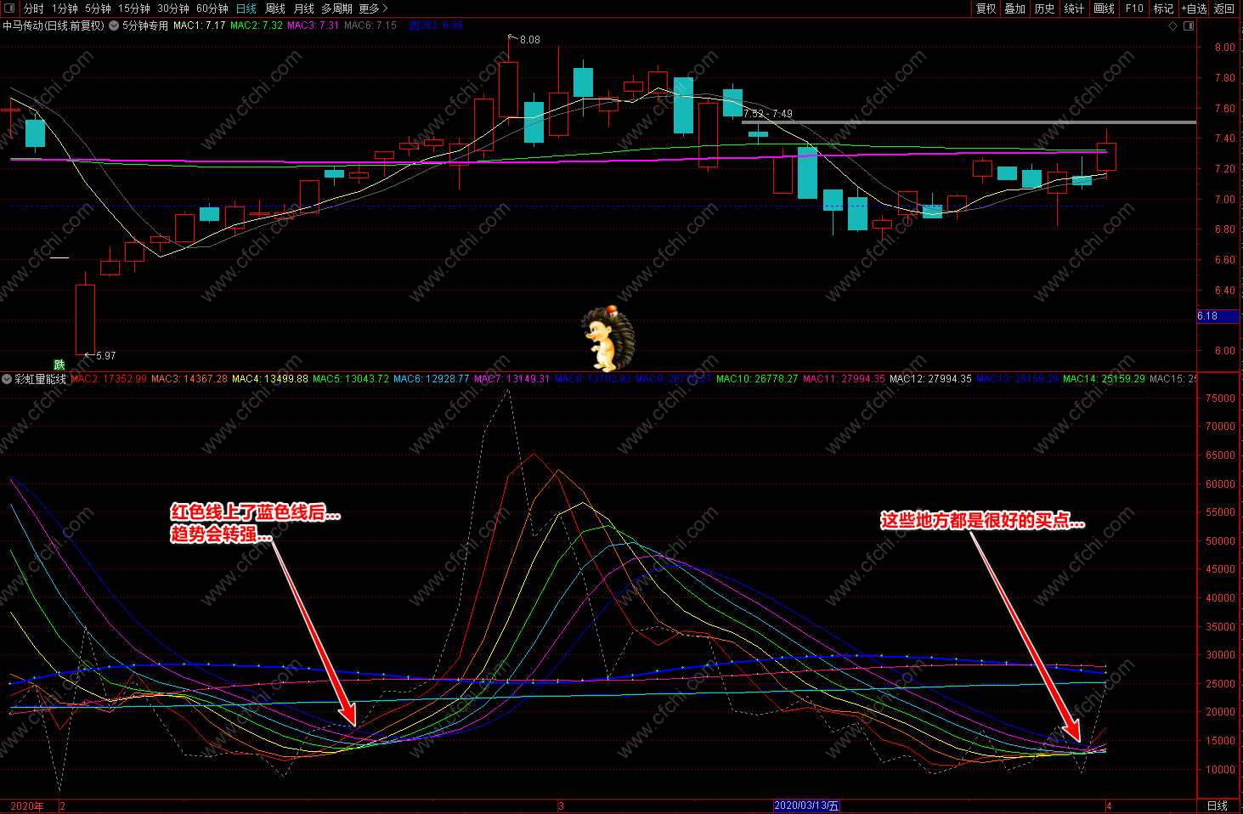Click the MAC14: 25159.29 green label

(1104, 379)
